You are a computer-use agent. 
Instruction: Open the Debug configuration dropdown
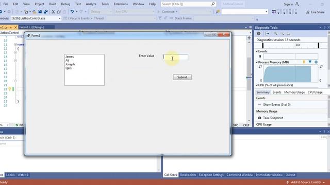click(x=101, y=12)
